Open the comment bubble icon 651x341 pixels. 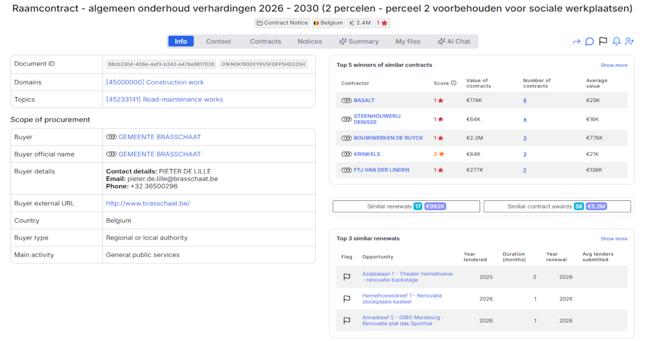tap(590, 42)
